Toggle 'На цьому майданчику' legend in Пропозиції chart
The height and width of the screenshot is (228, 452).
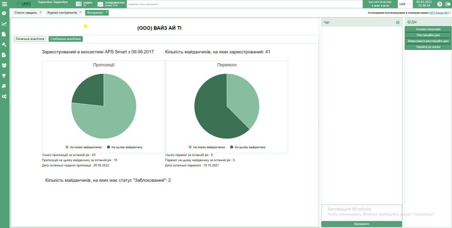coord(125,147)
